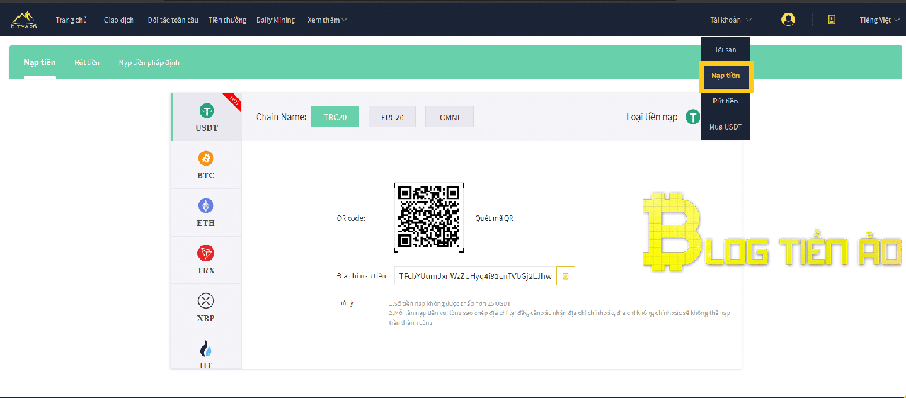Open the Daily Mining page

276,20
